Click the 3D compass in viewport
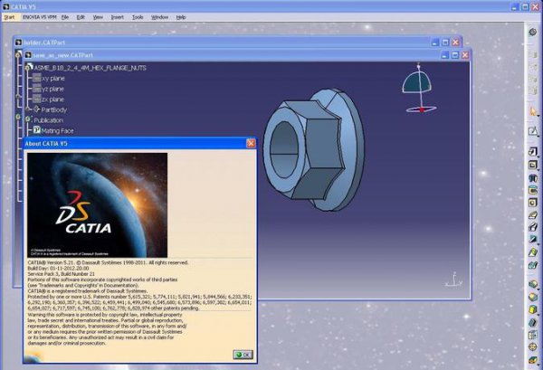 click(x=419, y=89)
